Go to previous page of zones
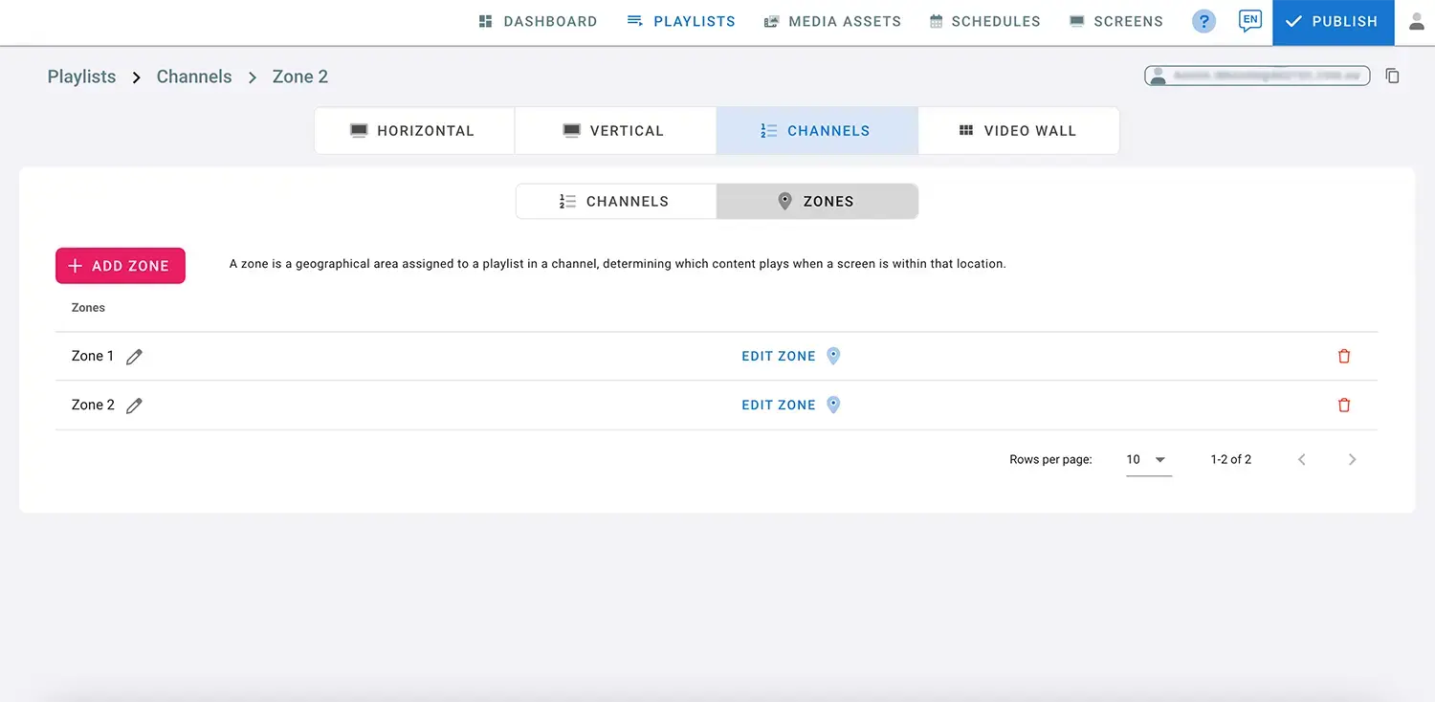The width and height of the screenshot is (1435, 702). (x=1302, y=460)
